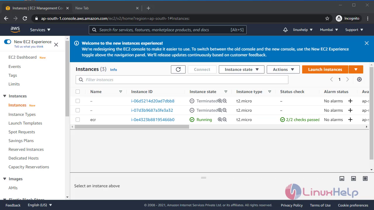The height and width of the screenshot is (210, 374).
Task: Bookmark this page with star icon
Action: point(327,18)
